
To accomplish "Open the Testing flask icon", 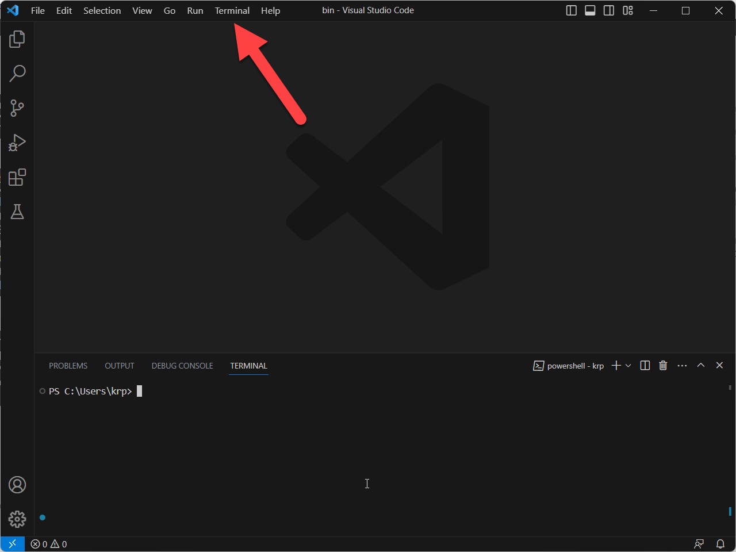I will tap(17, 212).
